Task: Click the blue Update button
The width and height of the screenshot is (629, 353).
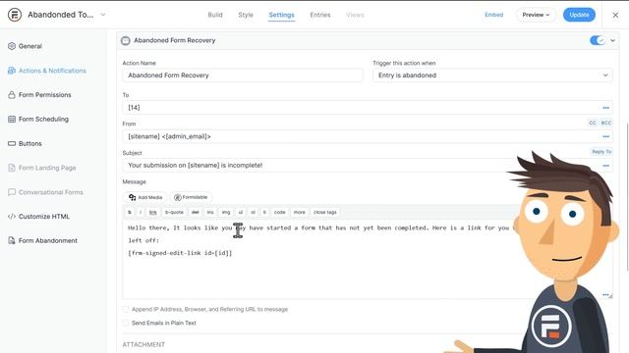Action: pos(579,15)
